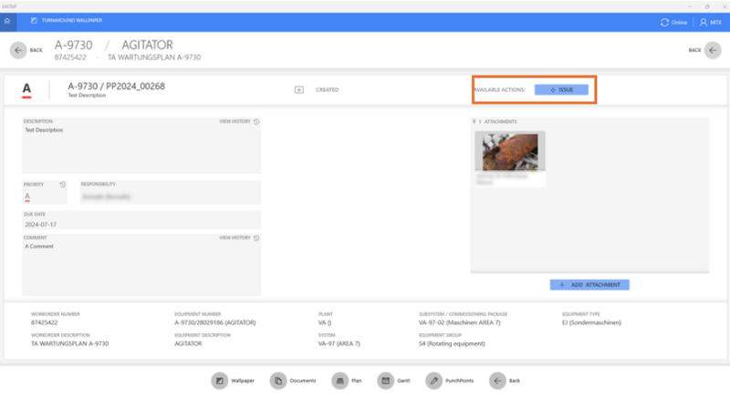Open the Documents section icon

point(277,381)
